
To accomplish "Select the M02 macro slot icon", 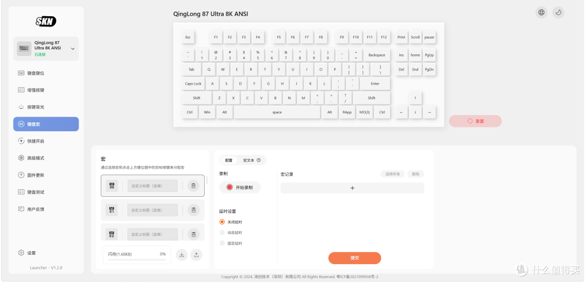I will click(x=112, y=234).
